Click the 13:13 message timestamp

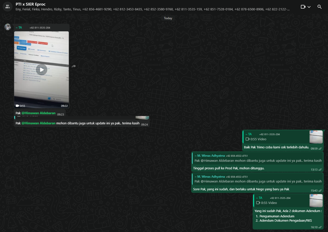314,170
